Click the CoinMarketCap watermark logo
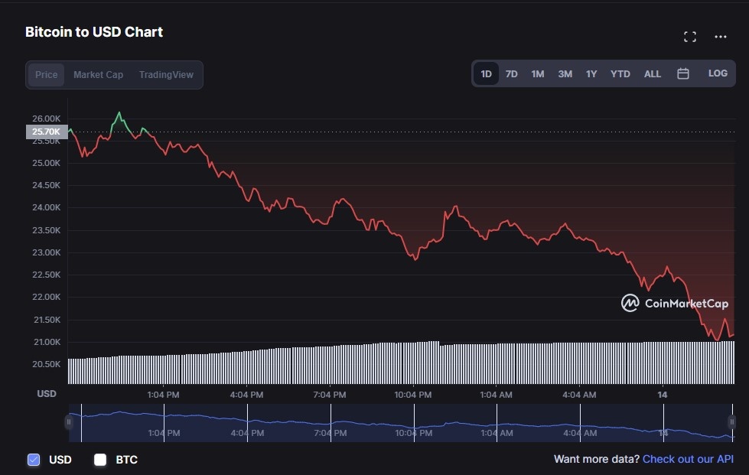Image resolution: width=749 pixels, height=475 pixels. point(674,304)
